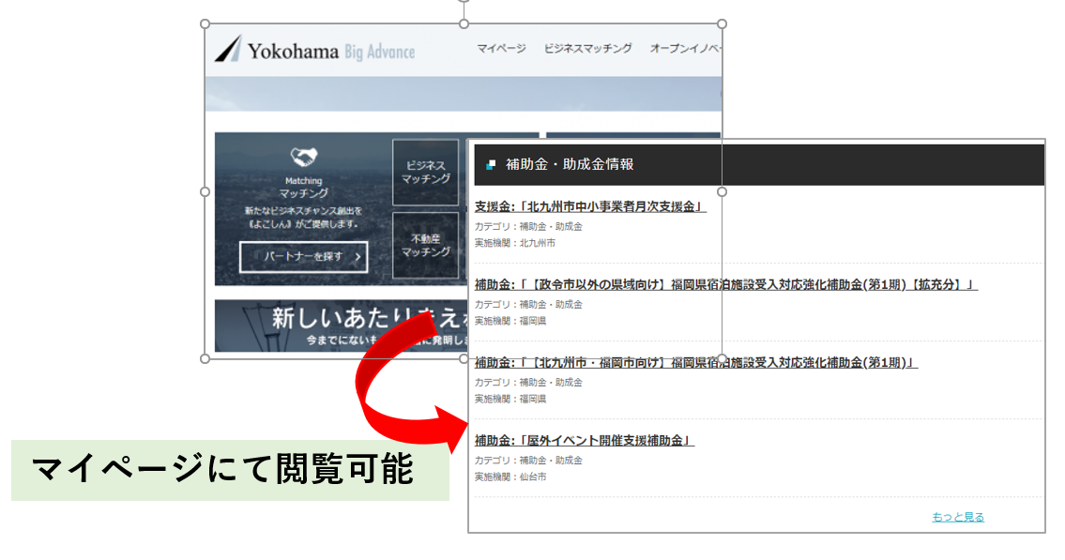Click the handshake Matching icon
This screenshot has height=560, width=1065.
point(303,158)
